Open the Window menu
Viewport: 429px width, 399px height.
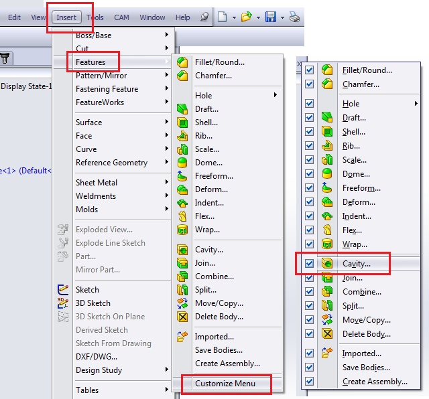152,17
